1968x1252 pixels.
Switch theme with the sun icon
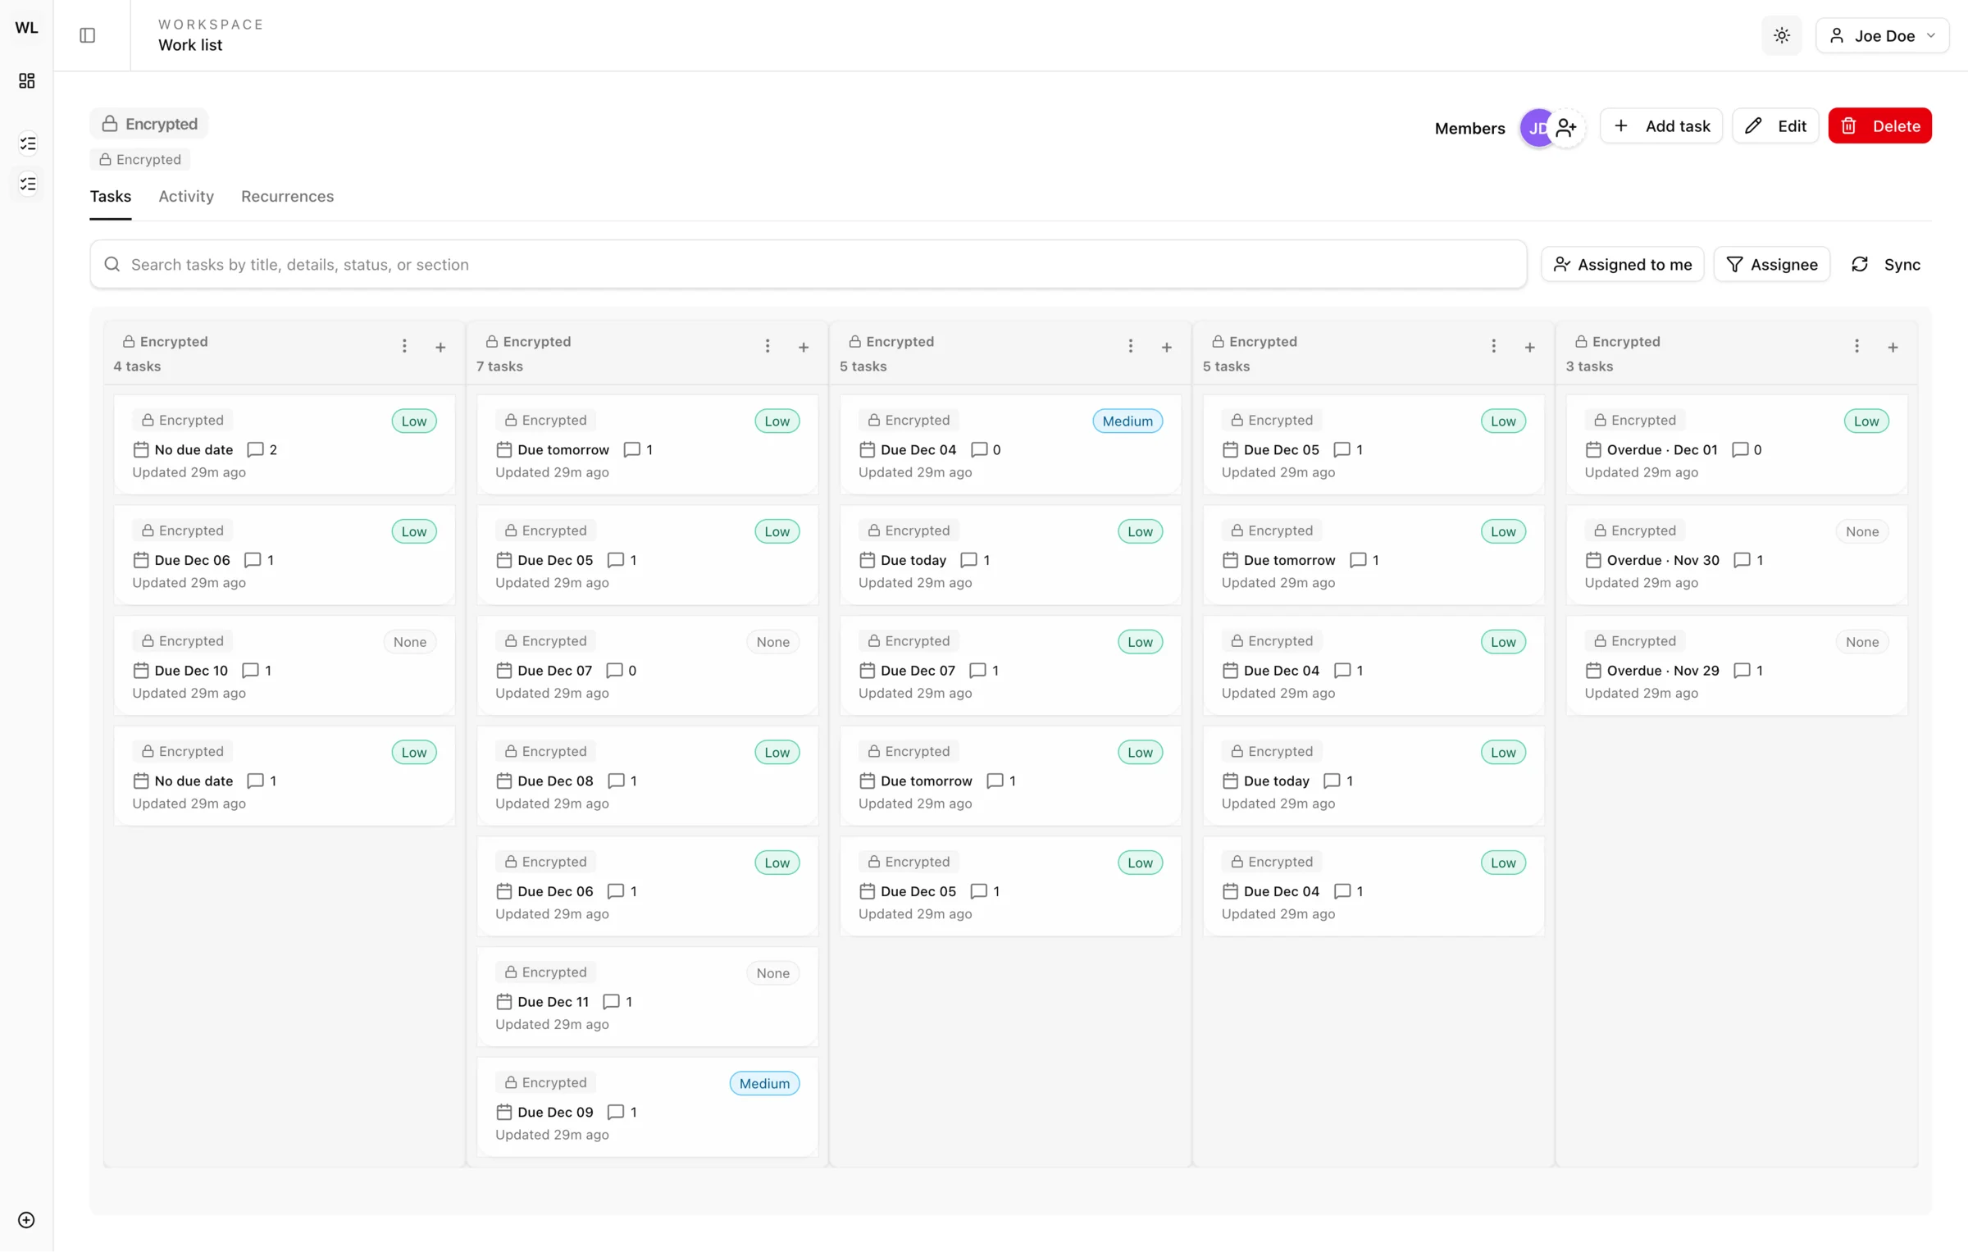point(1781,35)
